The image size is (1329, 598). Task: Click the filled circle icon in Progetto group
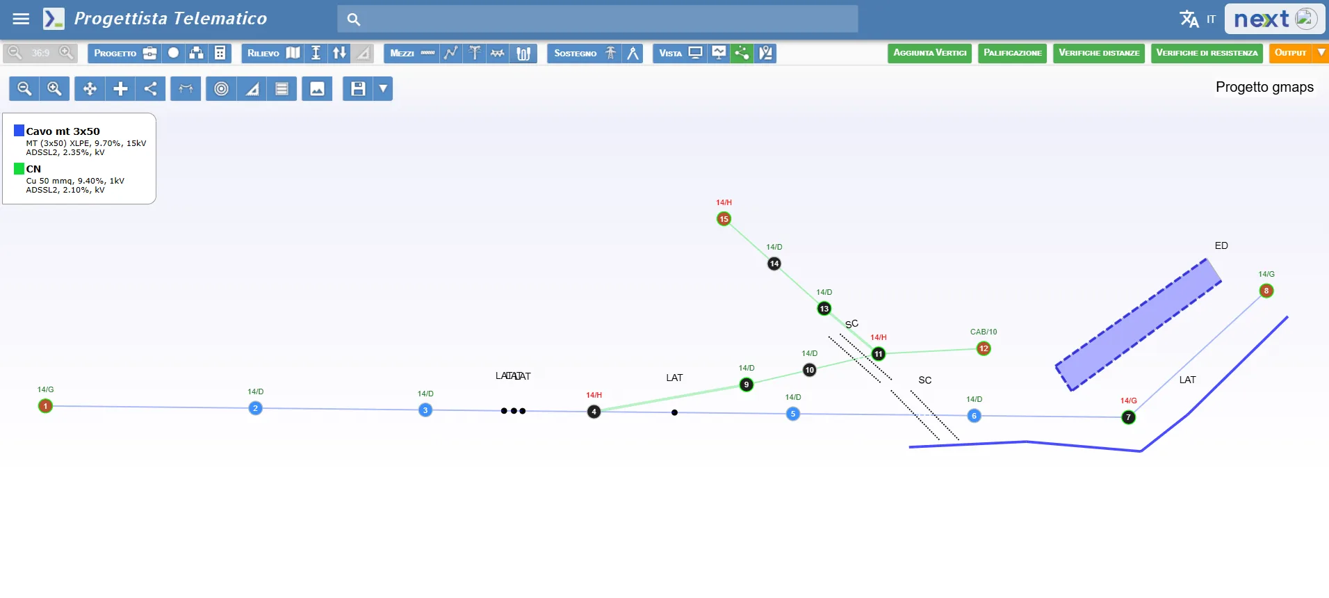(174, 53)
